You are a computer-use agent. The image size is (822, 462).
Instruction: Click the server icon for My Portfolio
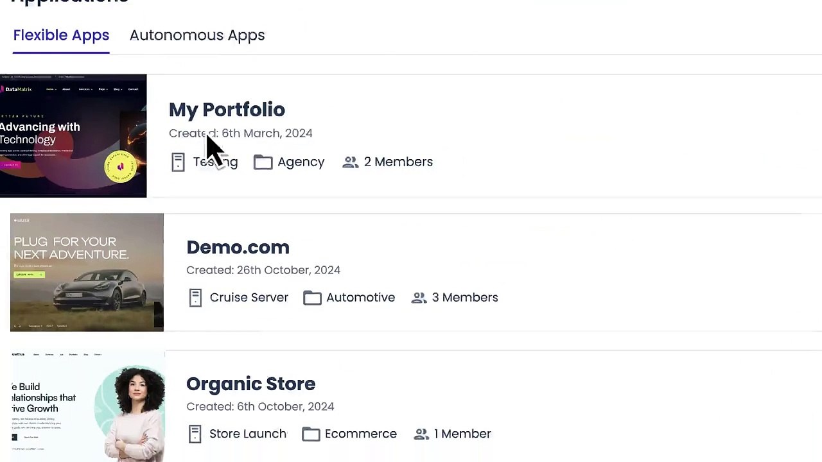[178, 162]
